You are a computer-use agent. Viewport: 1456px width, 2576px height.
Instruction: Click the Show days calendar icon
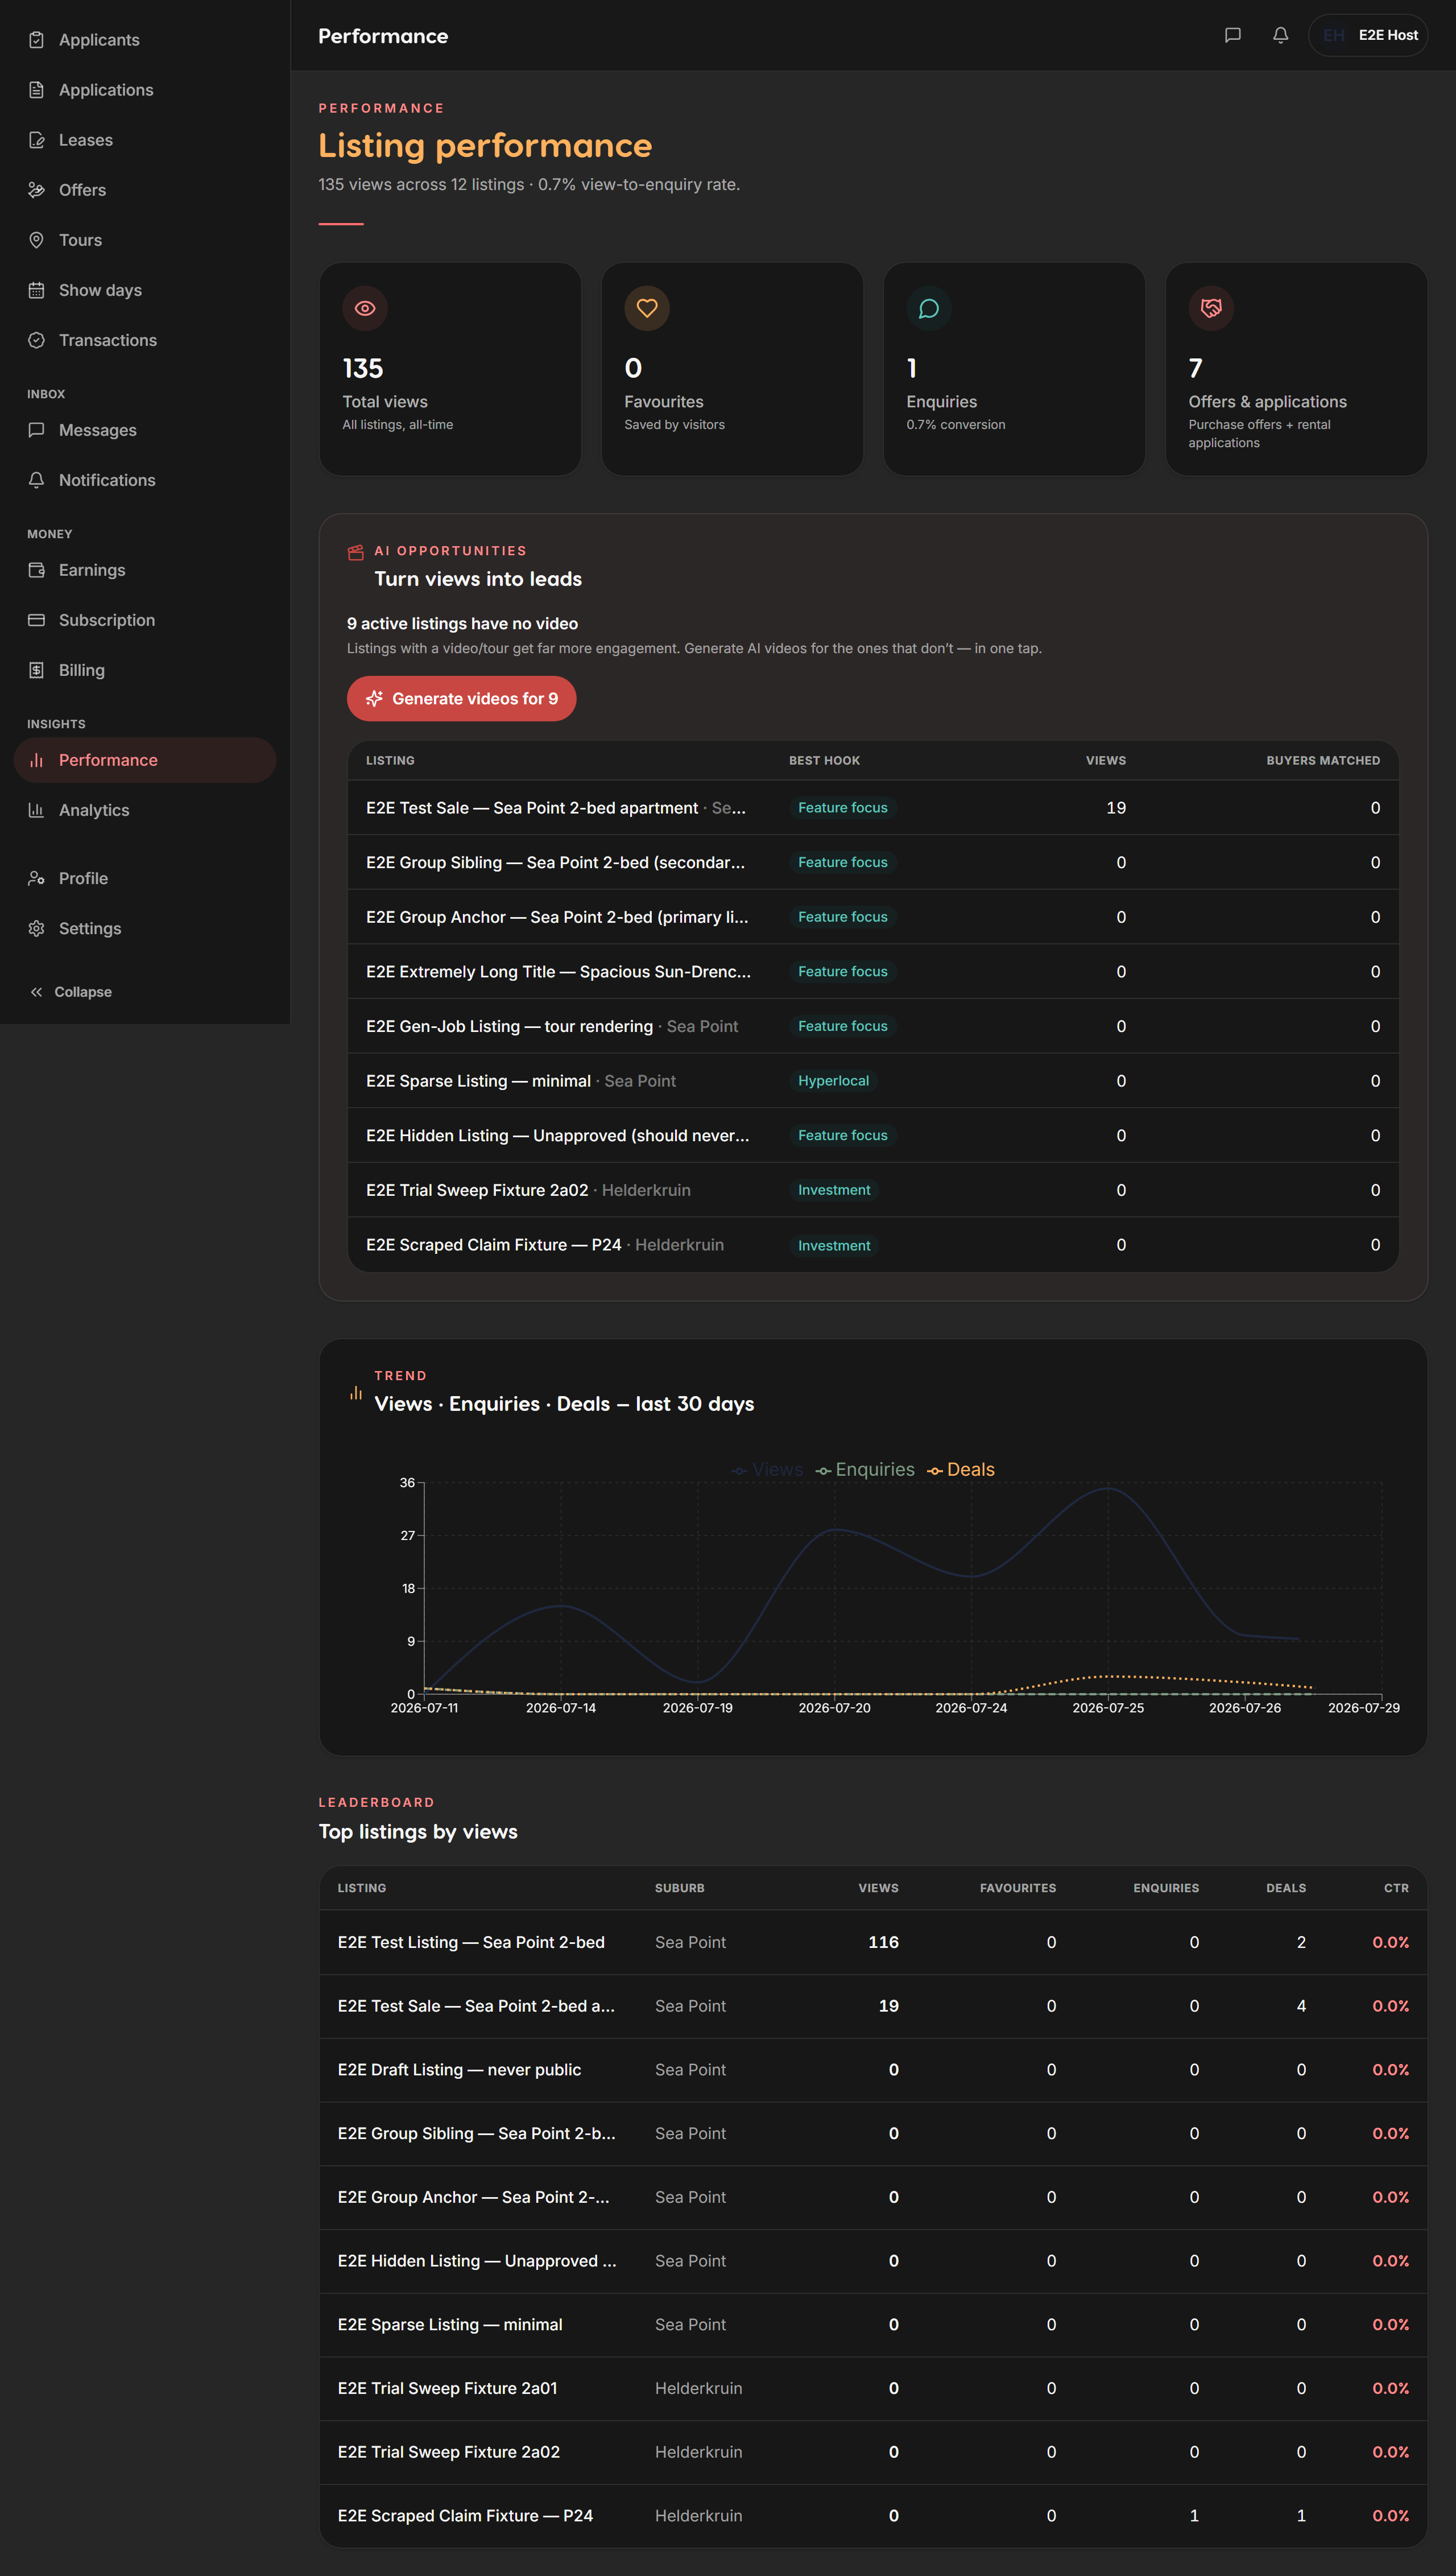pos(36,290)
